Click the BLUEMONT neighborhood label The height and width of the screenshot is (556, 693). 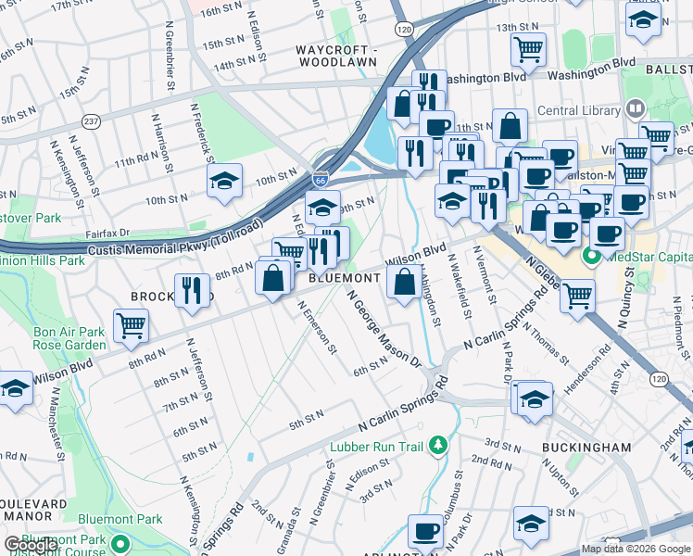tap(345, 278)
